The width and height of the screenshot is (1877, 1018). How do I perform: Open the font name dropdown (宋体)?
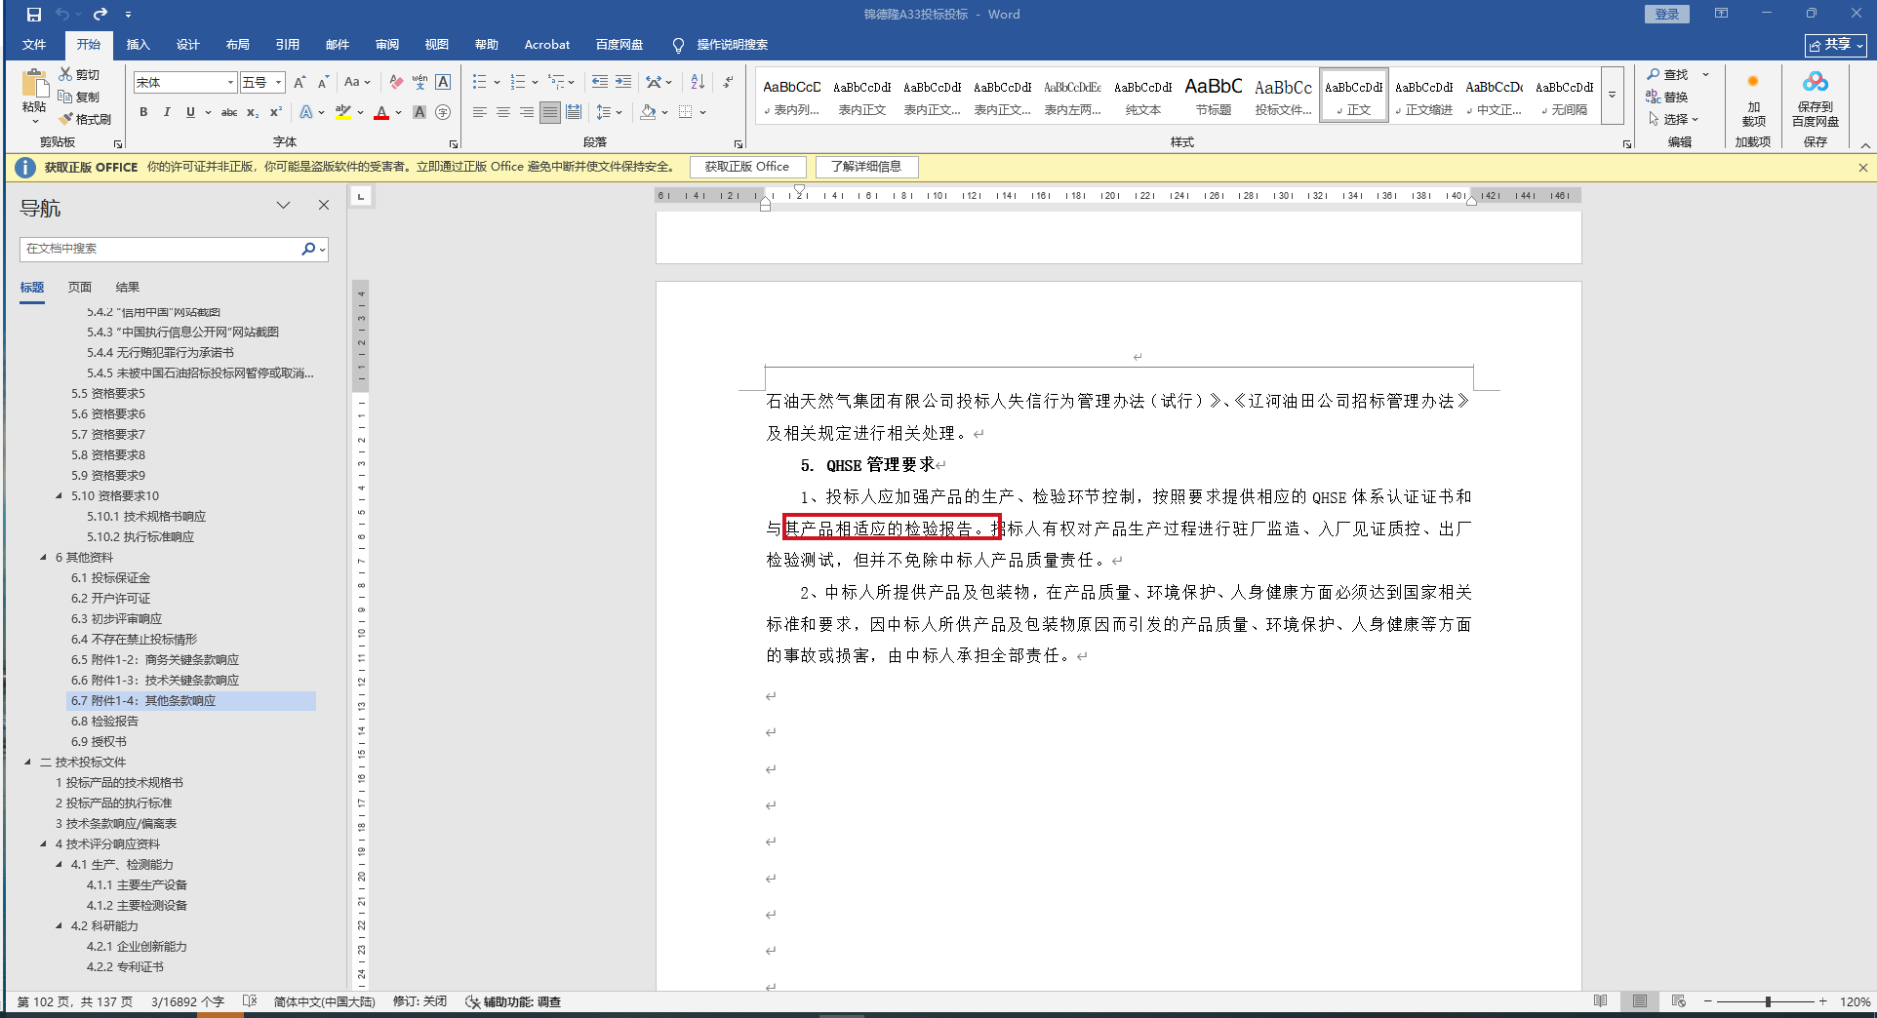point(230,82)
